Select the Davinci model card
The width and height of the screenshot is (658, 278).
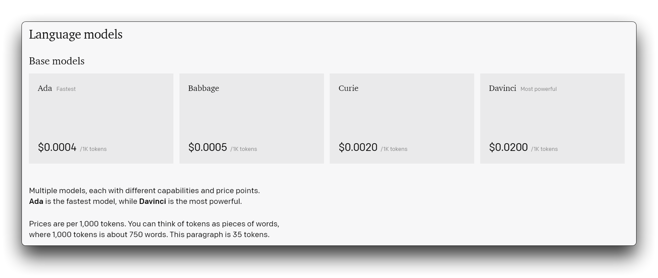click(552, 118)
